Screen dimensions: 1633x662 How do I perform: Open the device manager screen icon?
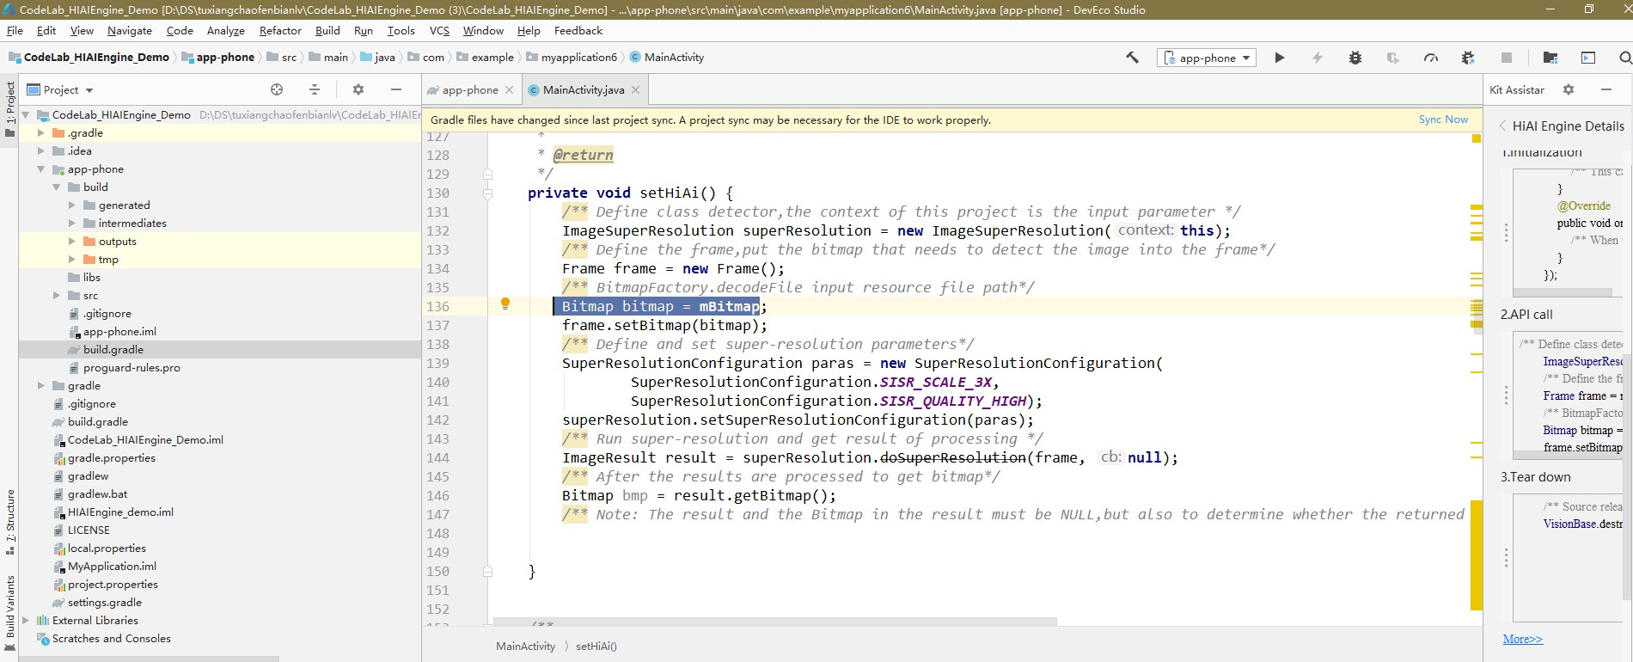click(1588, 58)
